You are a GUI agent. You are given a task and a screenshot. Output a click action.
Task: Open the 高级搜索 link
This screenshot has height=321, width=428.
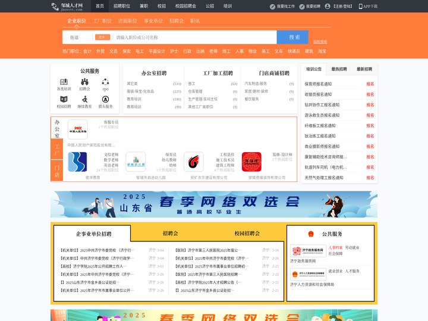click(320, 42)
